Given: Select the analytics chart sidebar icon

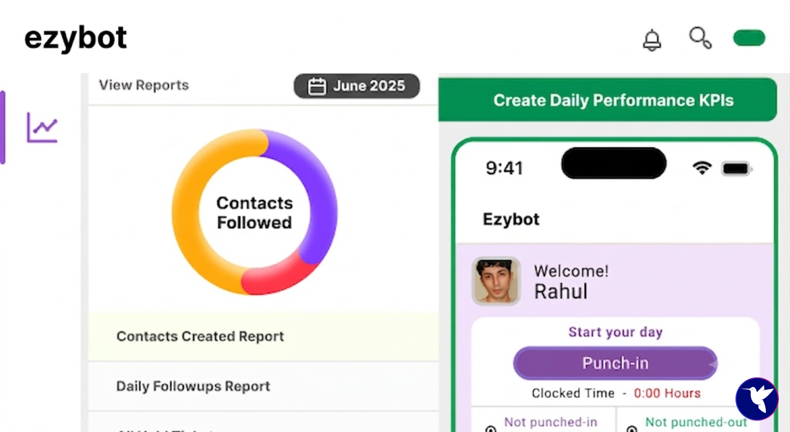Looking at the screenshot, I should tap(42, 128).
